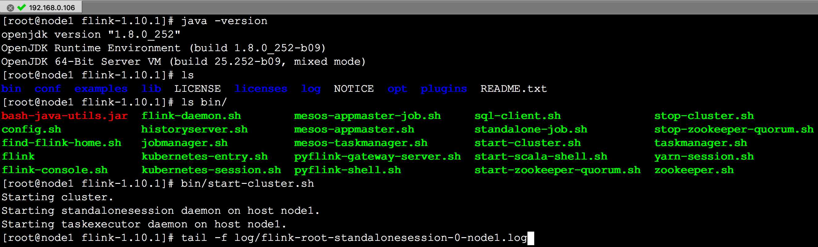Click historyserver.sh file name
This screenshot has width=818, height=247.
click(x=194, y=130)
